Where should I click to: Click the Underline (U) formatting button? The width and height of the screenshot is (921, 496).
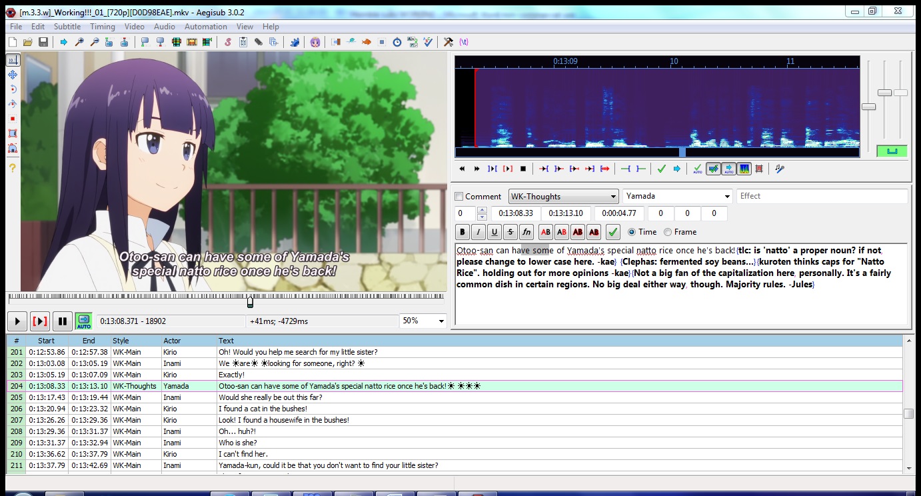(494, 232)
